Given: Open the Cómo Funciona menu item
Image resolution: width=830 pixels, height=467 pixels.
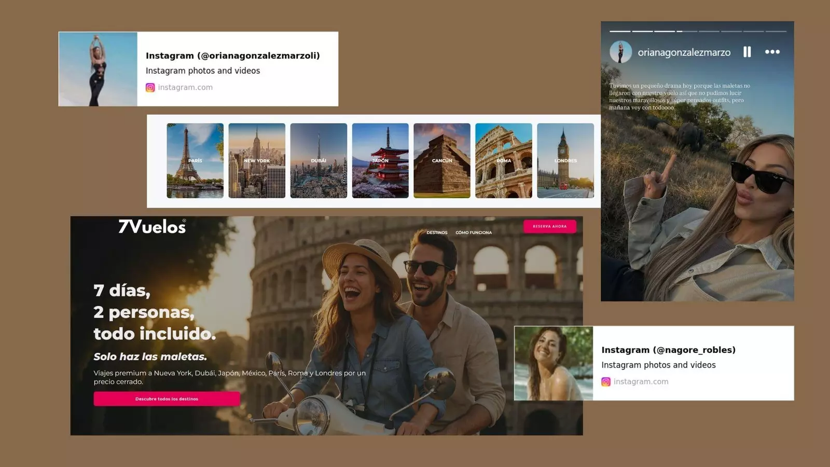Looking at the screenshot, I should coord(474,232).
